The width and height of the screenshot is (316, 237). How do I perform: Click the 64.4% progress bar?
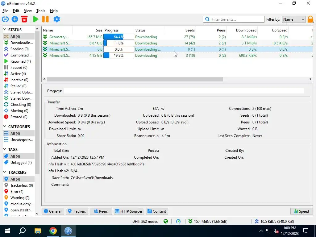tap(118, 37)
